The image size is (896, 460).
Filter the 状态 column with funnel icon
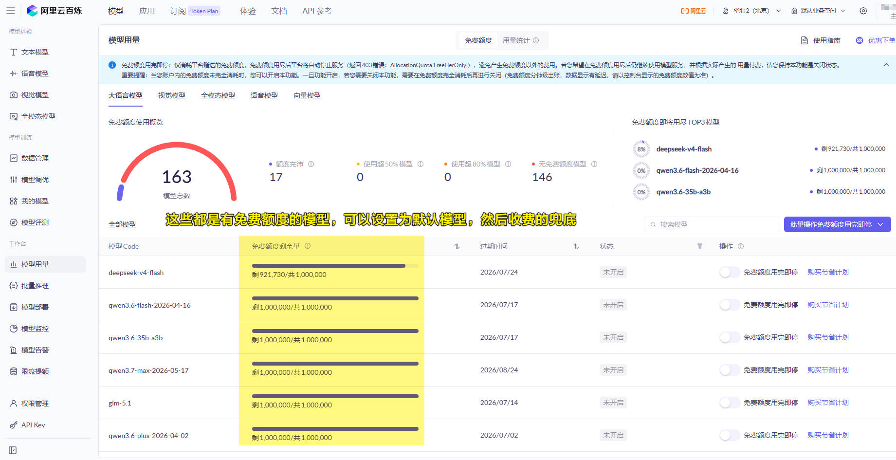700,246
